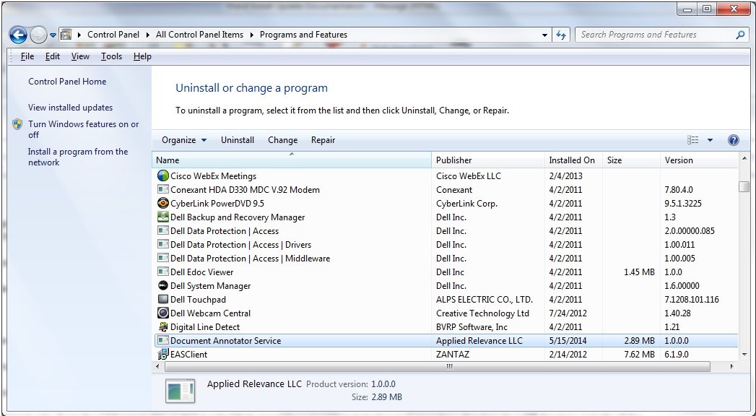Click the Dell Data Protection | Access | Drivers icon
The height and width of the screenshot is (416, 756).
[163, 244]
